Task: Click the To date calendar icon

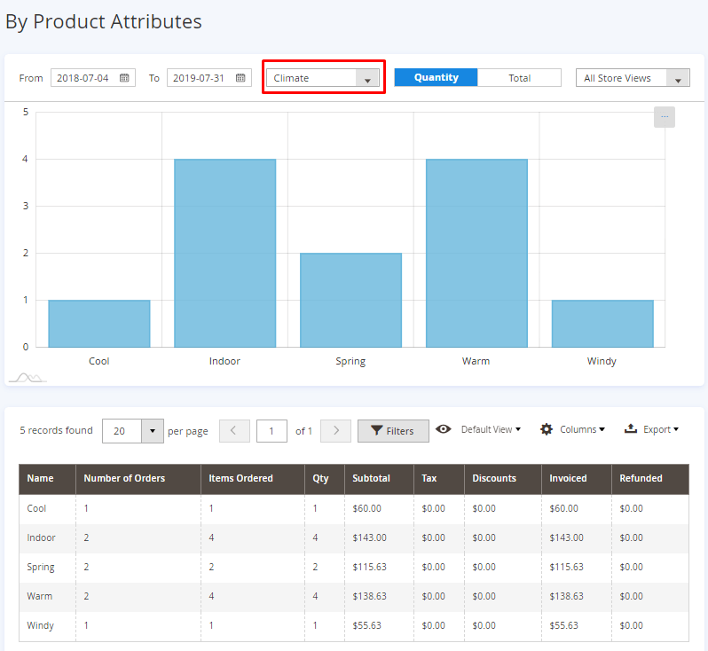Action: [240, 78]
